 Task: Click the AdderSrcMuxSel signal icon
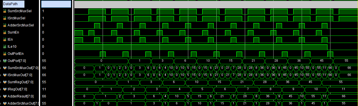coord(5,25)
